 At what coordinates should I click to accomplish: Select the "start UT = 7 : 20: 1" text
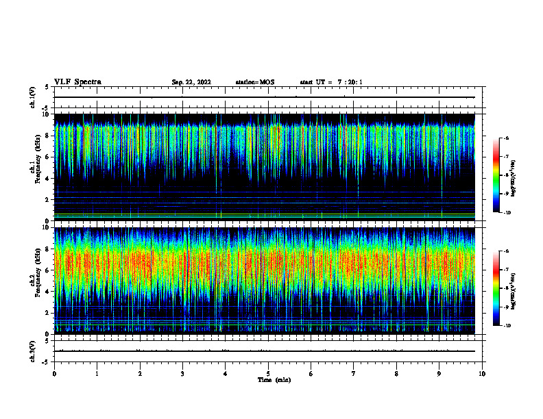(x=331, y=82)
